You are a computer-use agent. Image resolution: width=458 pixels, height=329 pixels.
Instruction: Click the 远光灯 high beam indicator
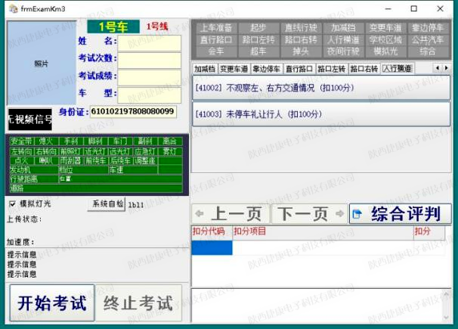[120, 151]
